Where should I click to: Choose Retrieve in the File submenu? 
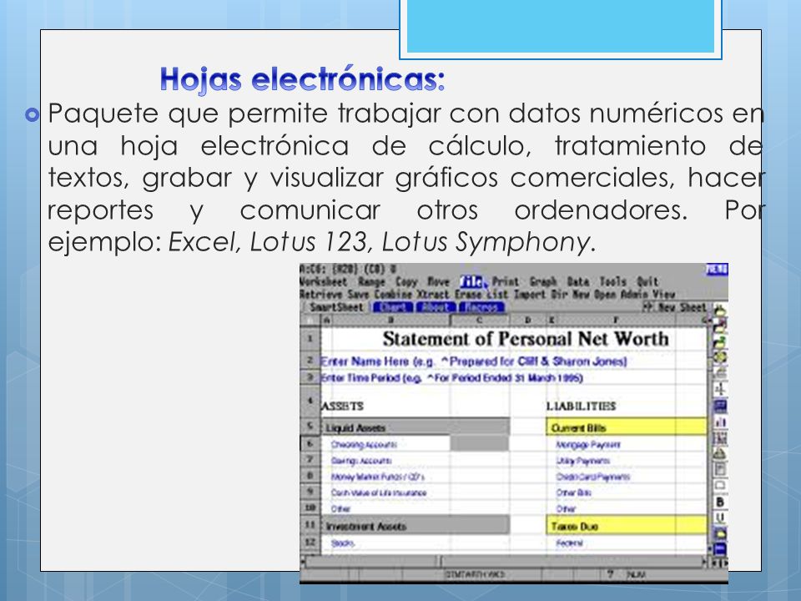pos(322,295)
